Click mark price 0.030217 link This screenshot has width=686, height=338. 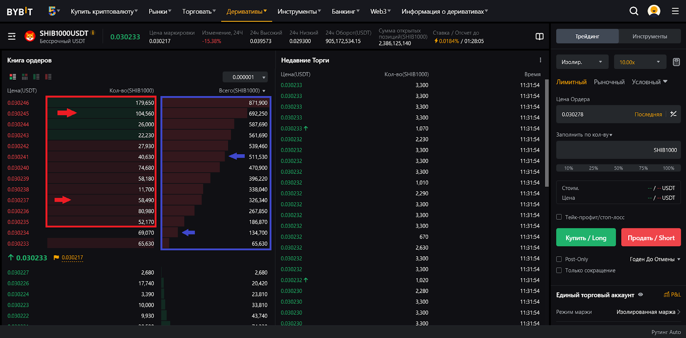coord(72,257)
